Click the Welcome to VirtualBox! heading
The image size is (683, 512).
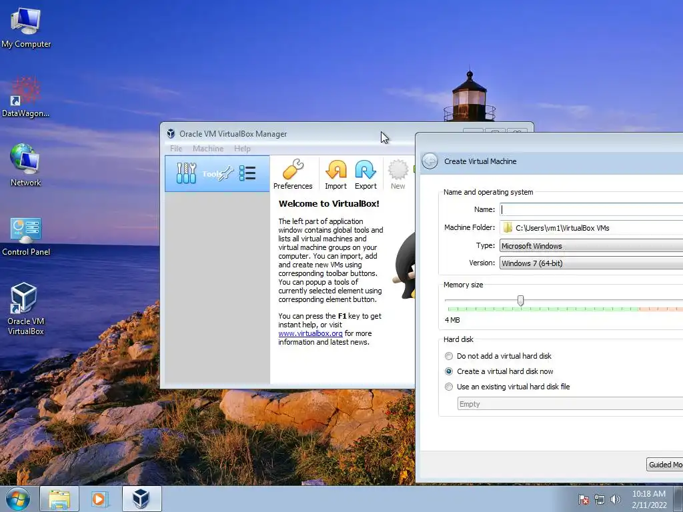click(x=329, y=203)
